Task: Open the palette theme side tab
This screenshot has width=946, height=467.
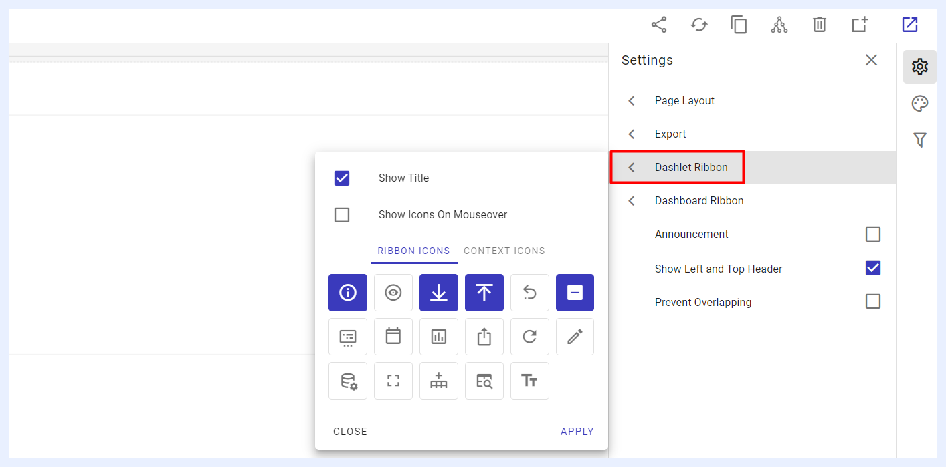Action: [920, 104]
